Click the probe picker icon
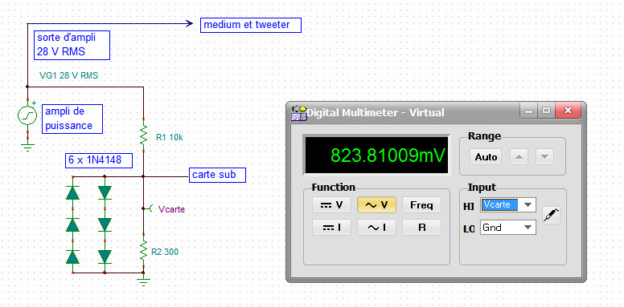624x307 pixels. [552, 216]
